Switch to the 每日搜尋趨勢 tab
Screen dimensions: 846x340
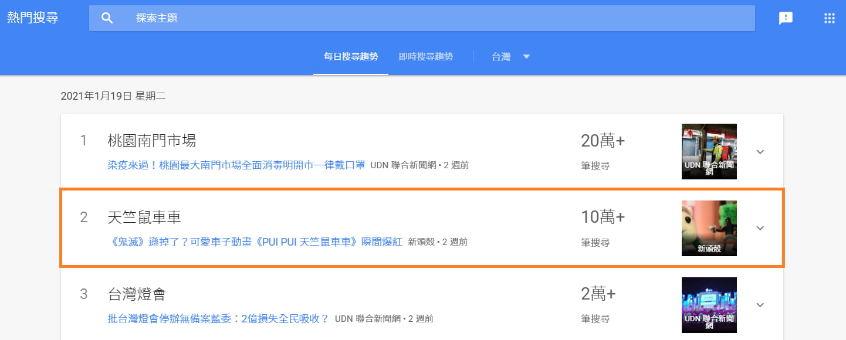(350, 56)
